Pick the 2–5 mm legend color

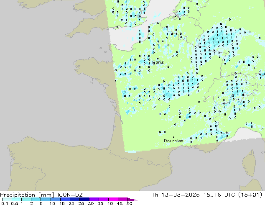click(x=36, y=200)
